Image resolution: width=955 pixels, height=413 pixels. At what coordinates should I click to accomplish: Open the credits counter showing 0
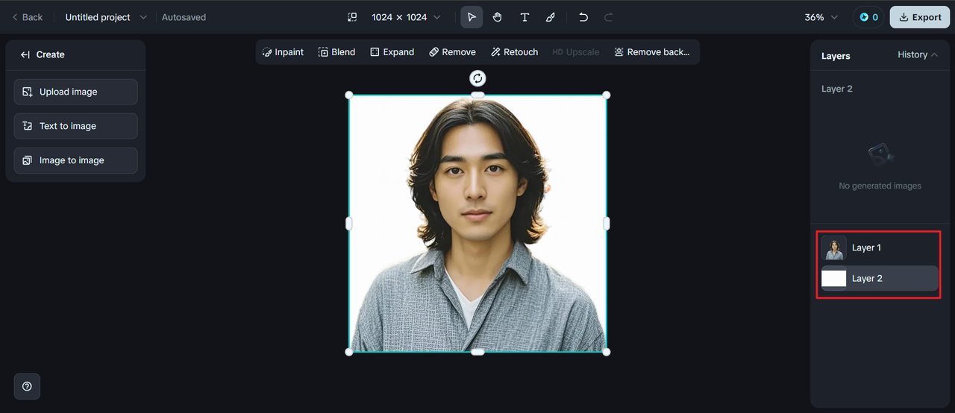click(x=868, y=17)
